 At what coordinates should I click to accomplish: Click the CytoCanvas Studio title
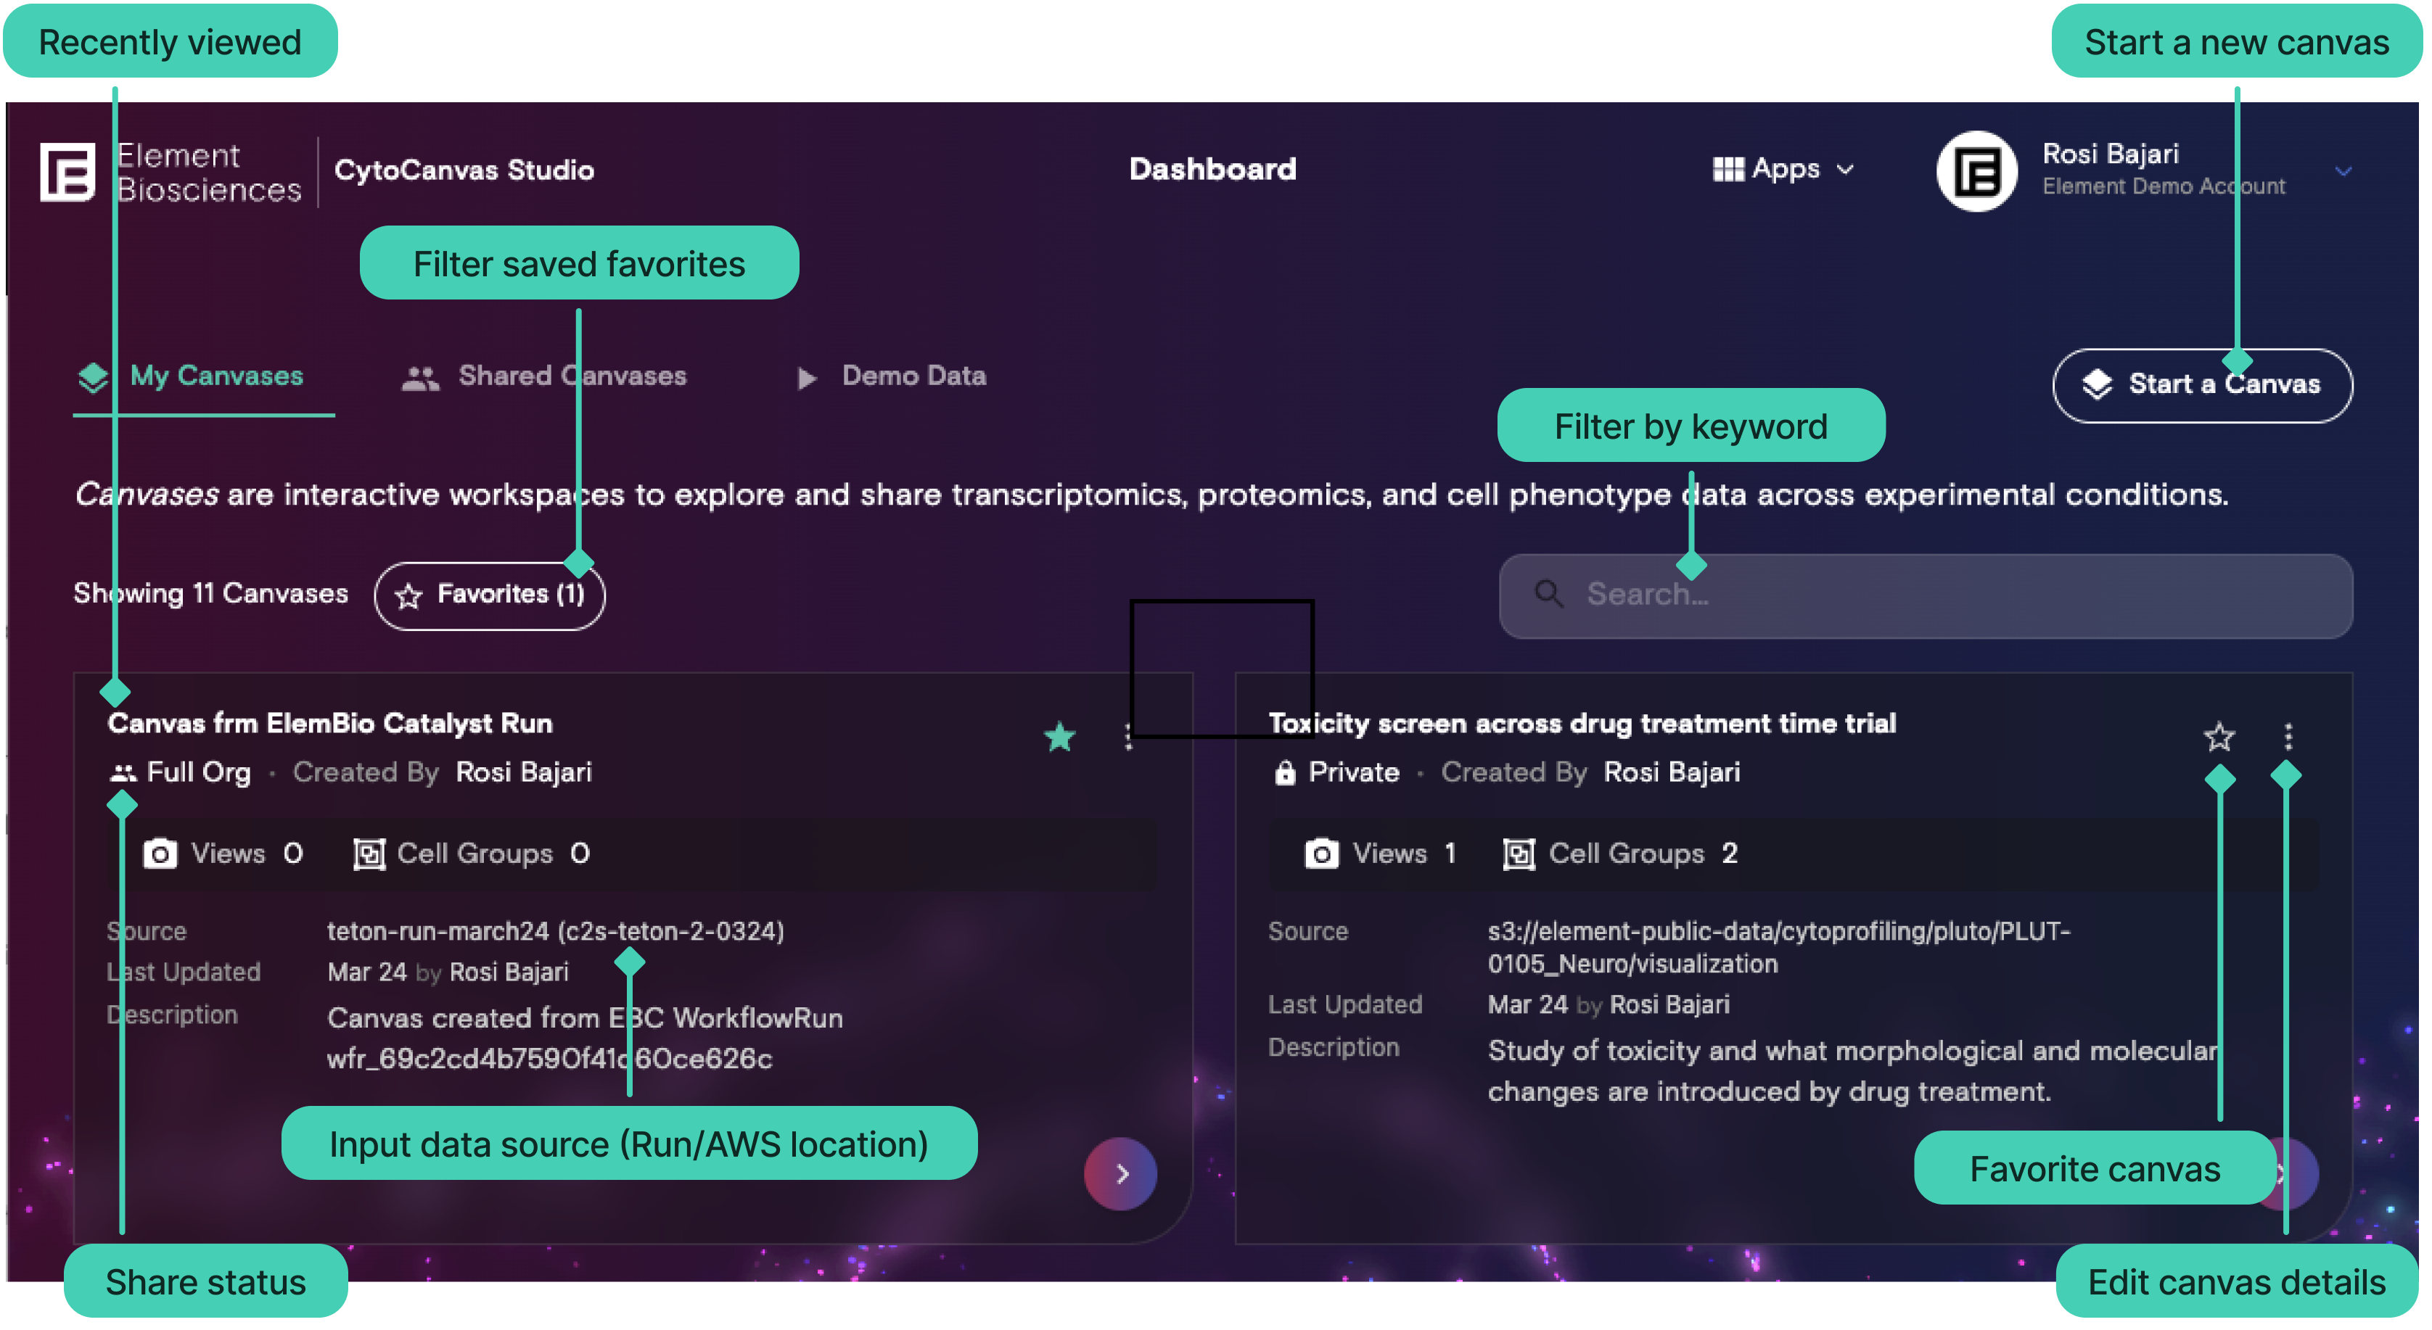(x=464, y=171)
